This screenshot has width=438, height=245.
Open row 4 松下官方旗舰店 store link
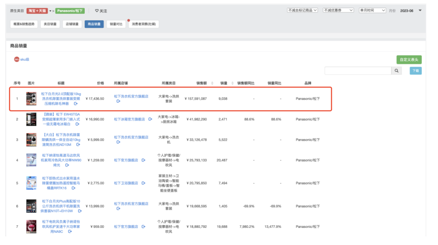(126, 160)
